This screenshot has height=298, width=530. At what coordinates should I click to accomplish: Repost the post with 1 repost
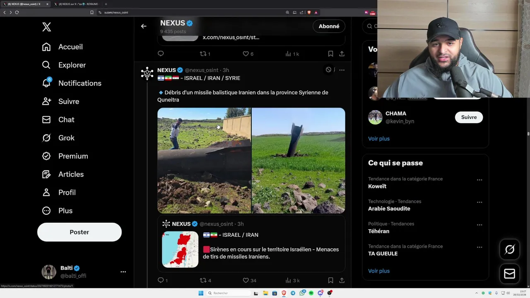[205, 54]
